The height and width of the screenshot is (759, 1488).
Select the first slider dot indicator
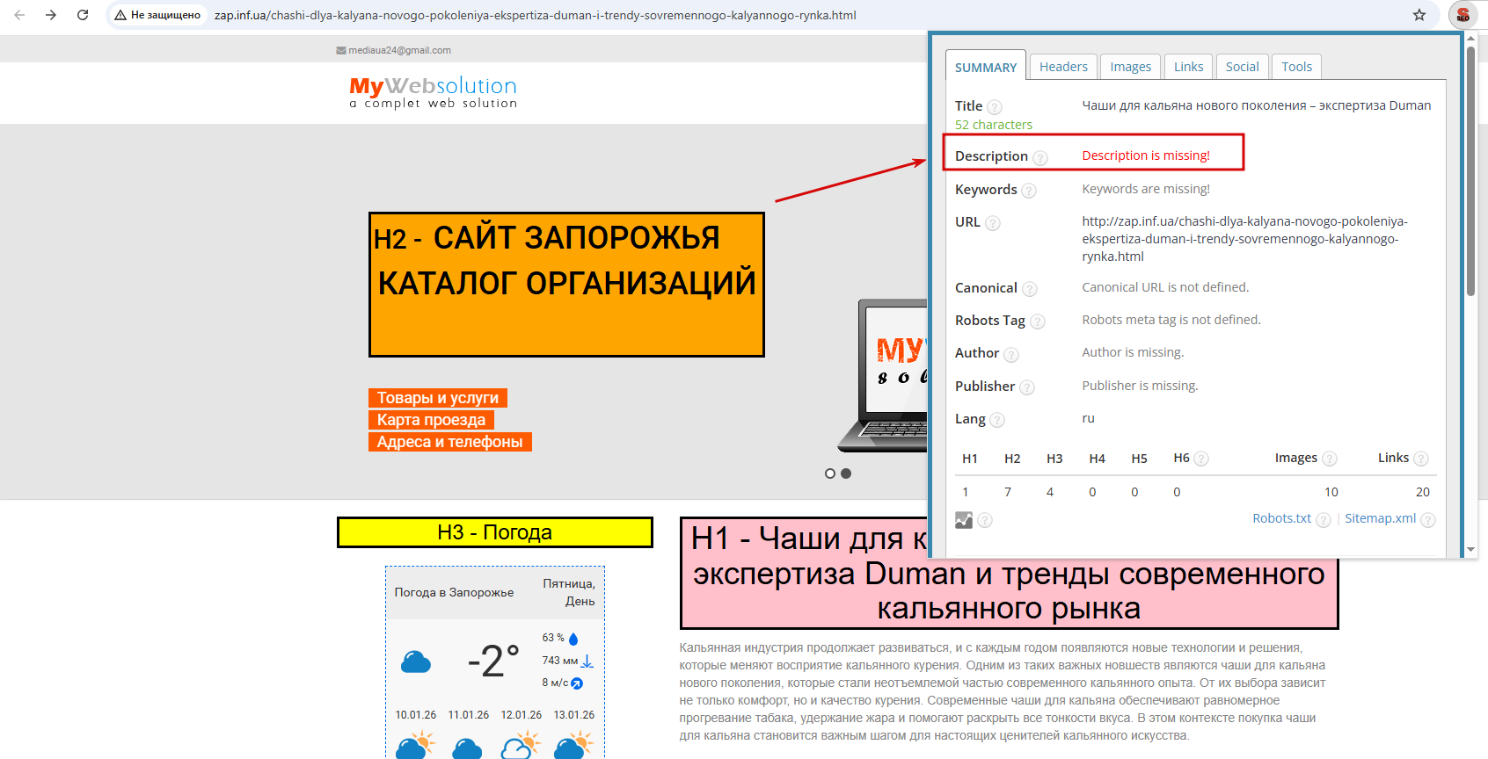pos(830,473)
